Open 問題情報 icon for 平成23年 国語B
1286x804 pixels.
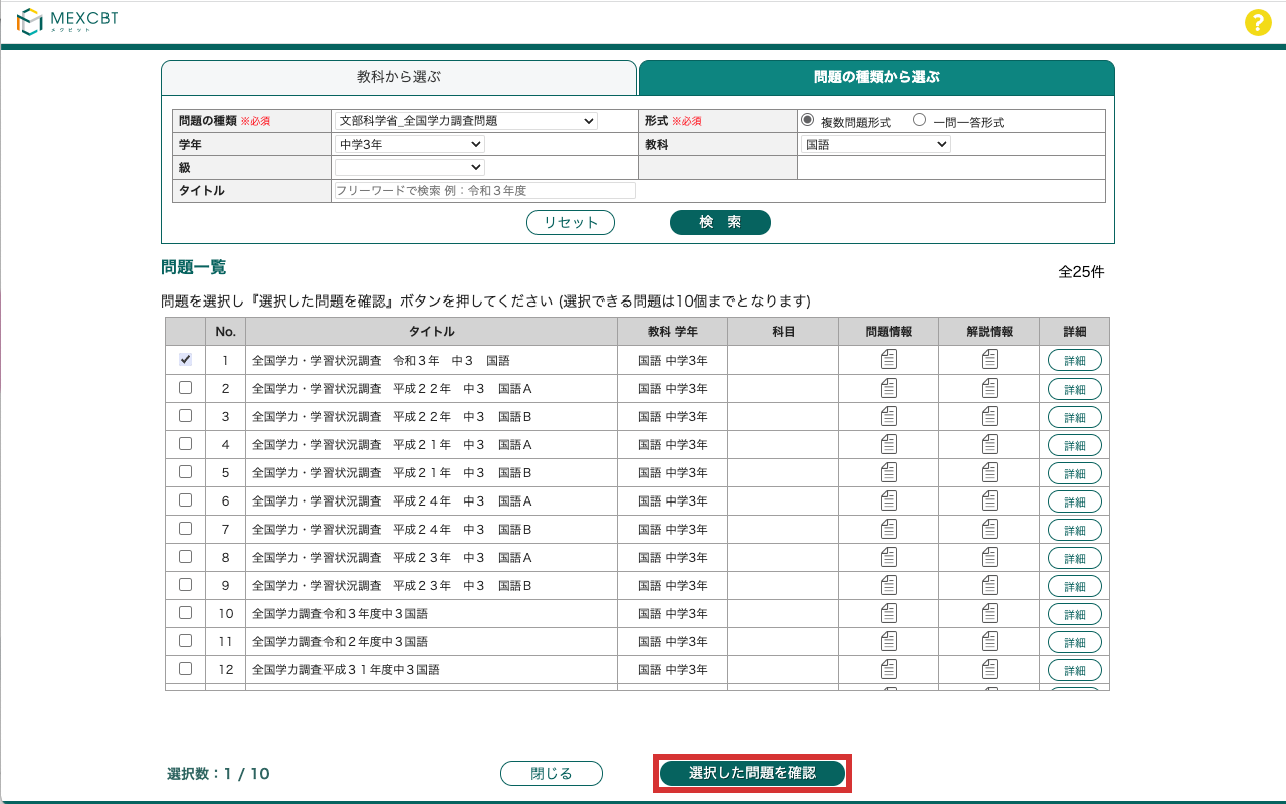(x=889, y=585)
